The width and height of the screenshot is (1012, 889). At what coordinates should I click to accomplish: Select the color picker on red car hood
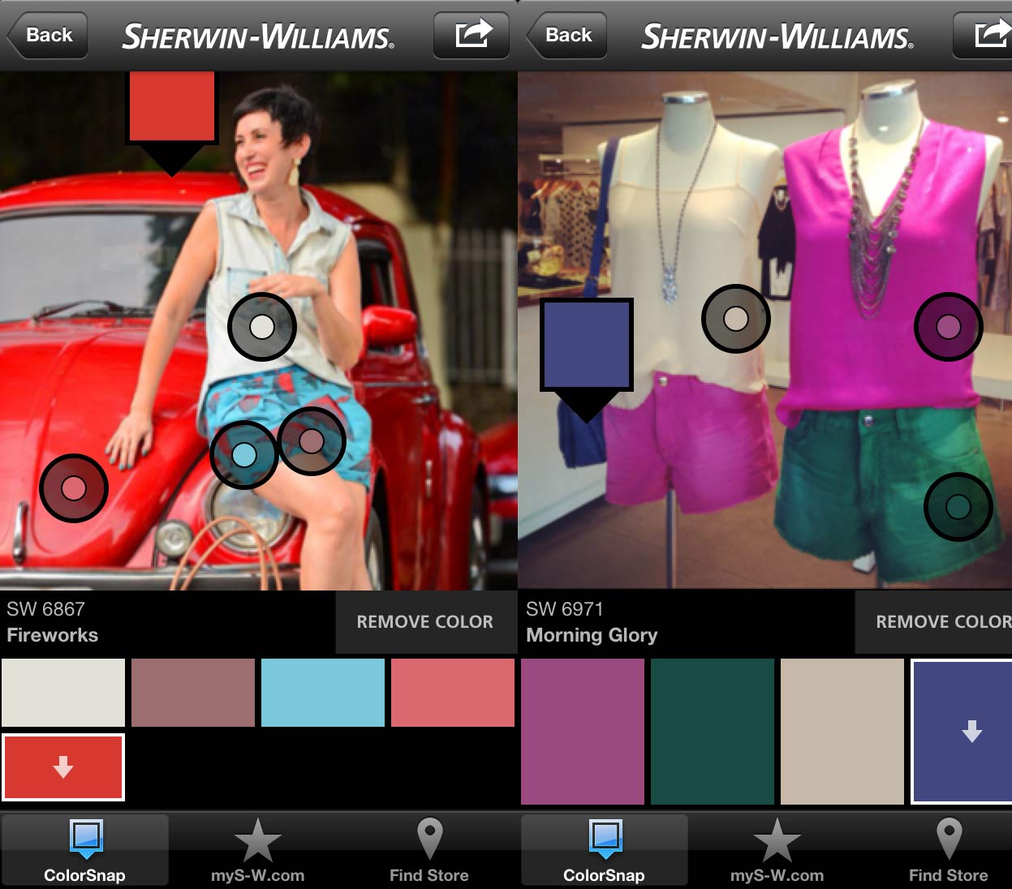74,488
